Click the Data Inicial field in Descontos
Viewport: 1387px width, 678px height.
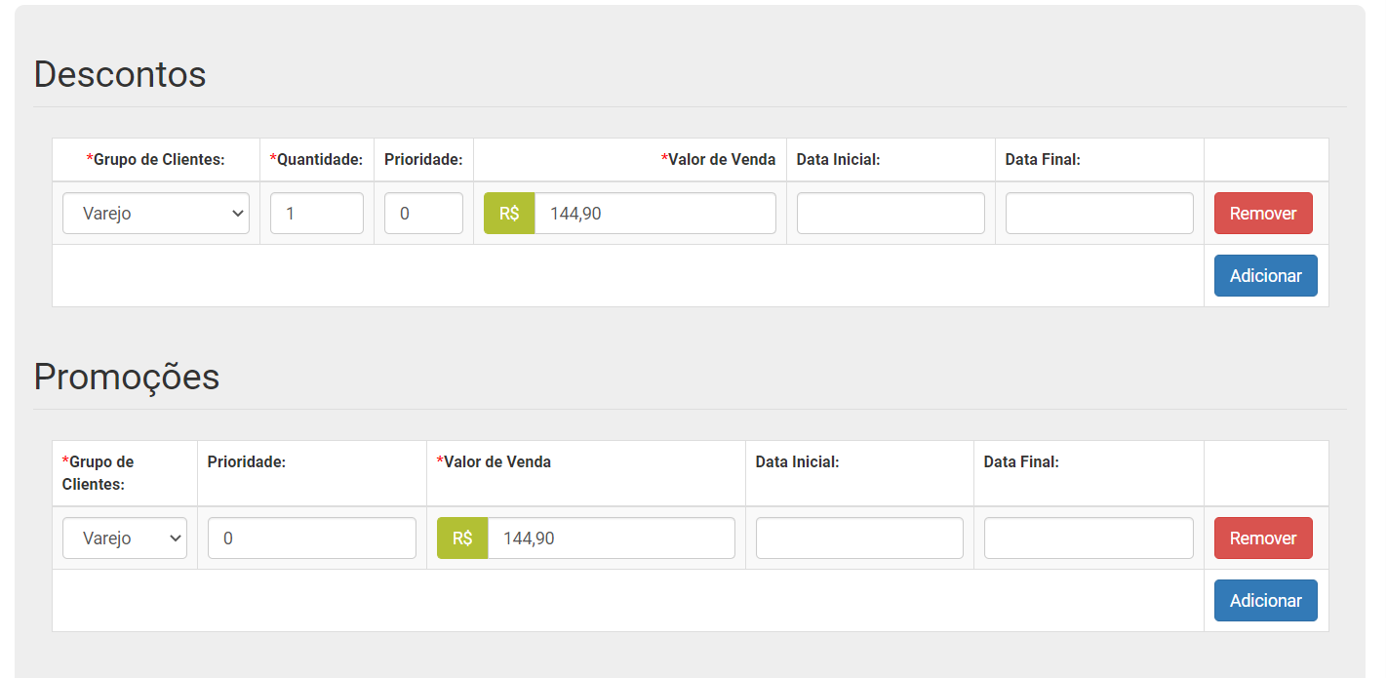891,214
